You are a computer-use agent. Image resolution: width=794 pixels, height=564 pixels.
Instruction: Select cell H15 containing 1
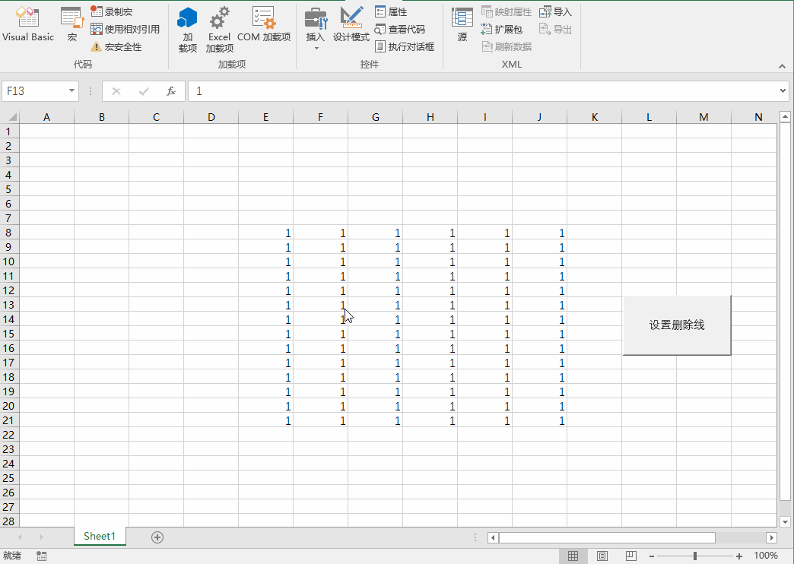point(430,334)
